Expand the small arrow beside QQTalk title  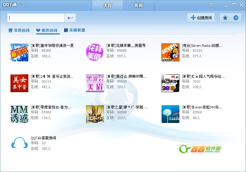click(x=21, y=4)
